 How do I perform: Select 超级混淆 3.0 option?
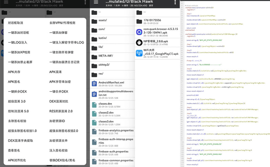coord(17,101)
